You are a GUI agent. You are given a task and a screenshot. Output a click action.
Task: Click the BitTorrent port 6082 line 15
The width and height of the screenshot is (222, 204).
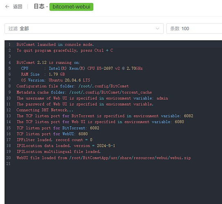58,128
